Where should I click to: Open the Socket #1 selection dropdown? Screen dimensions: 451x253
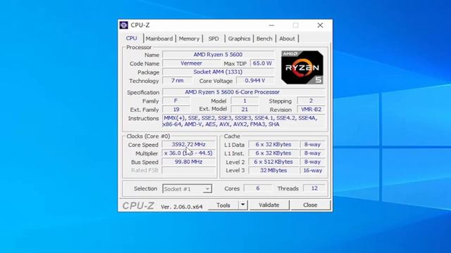pos(187,189)
